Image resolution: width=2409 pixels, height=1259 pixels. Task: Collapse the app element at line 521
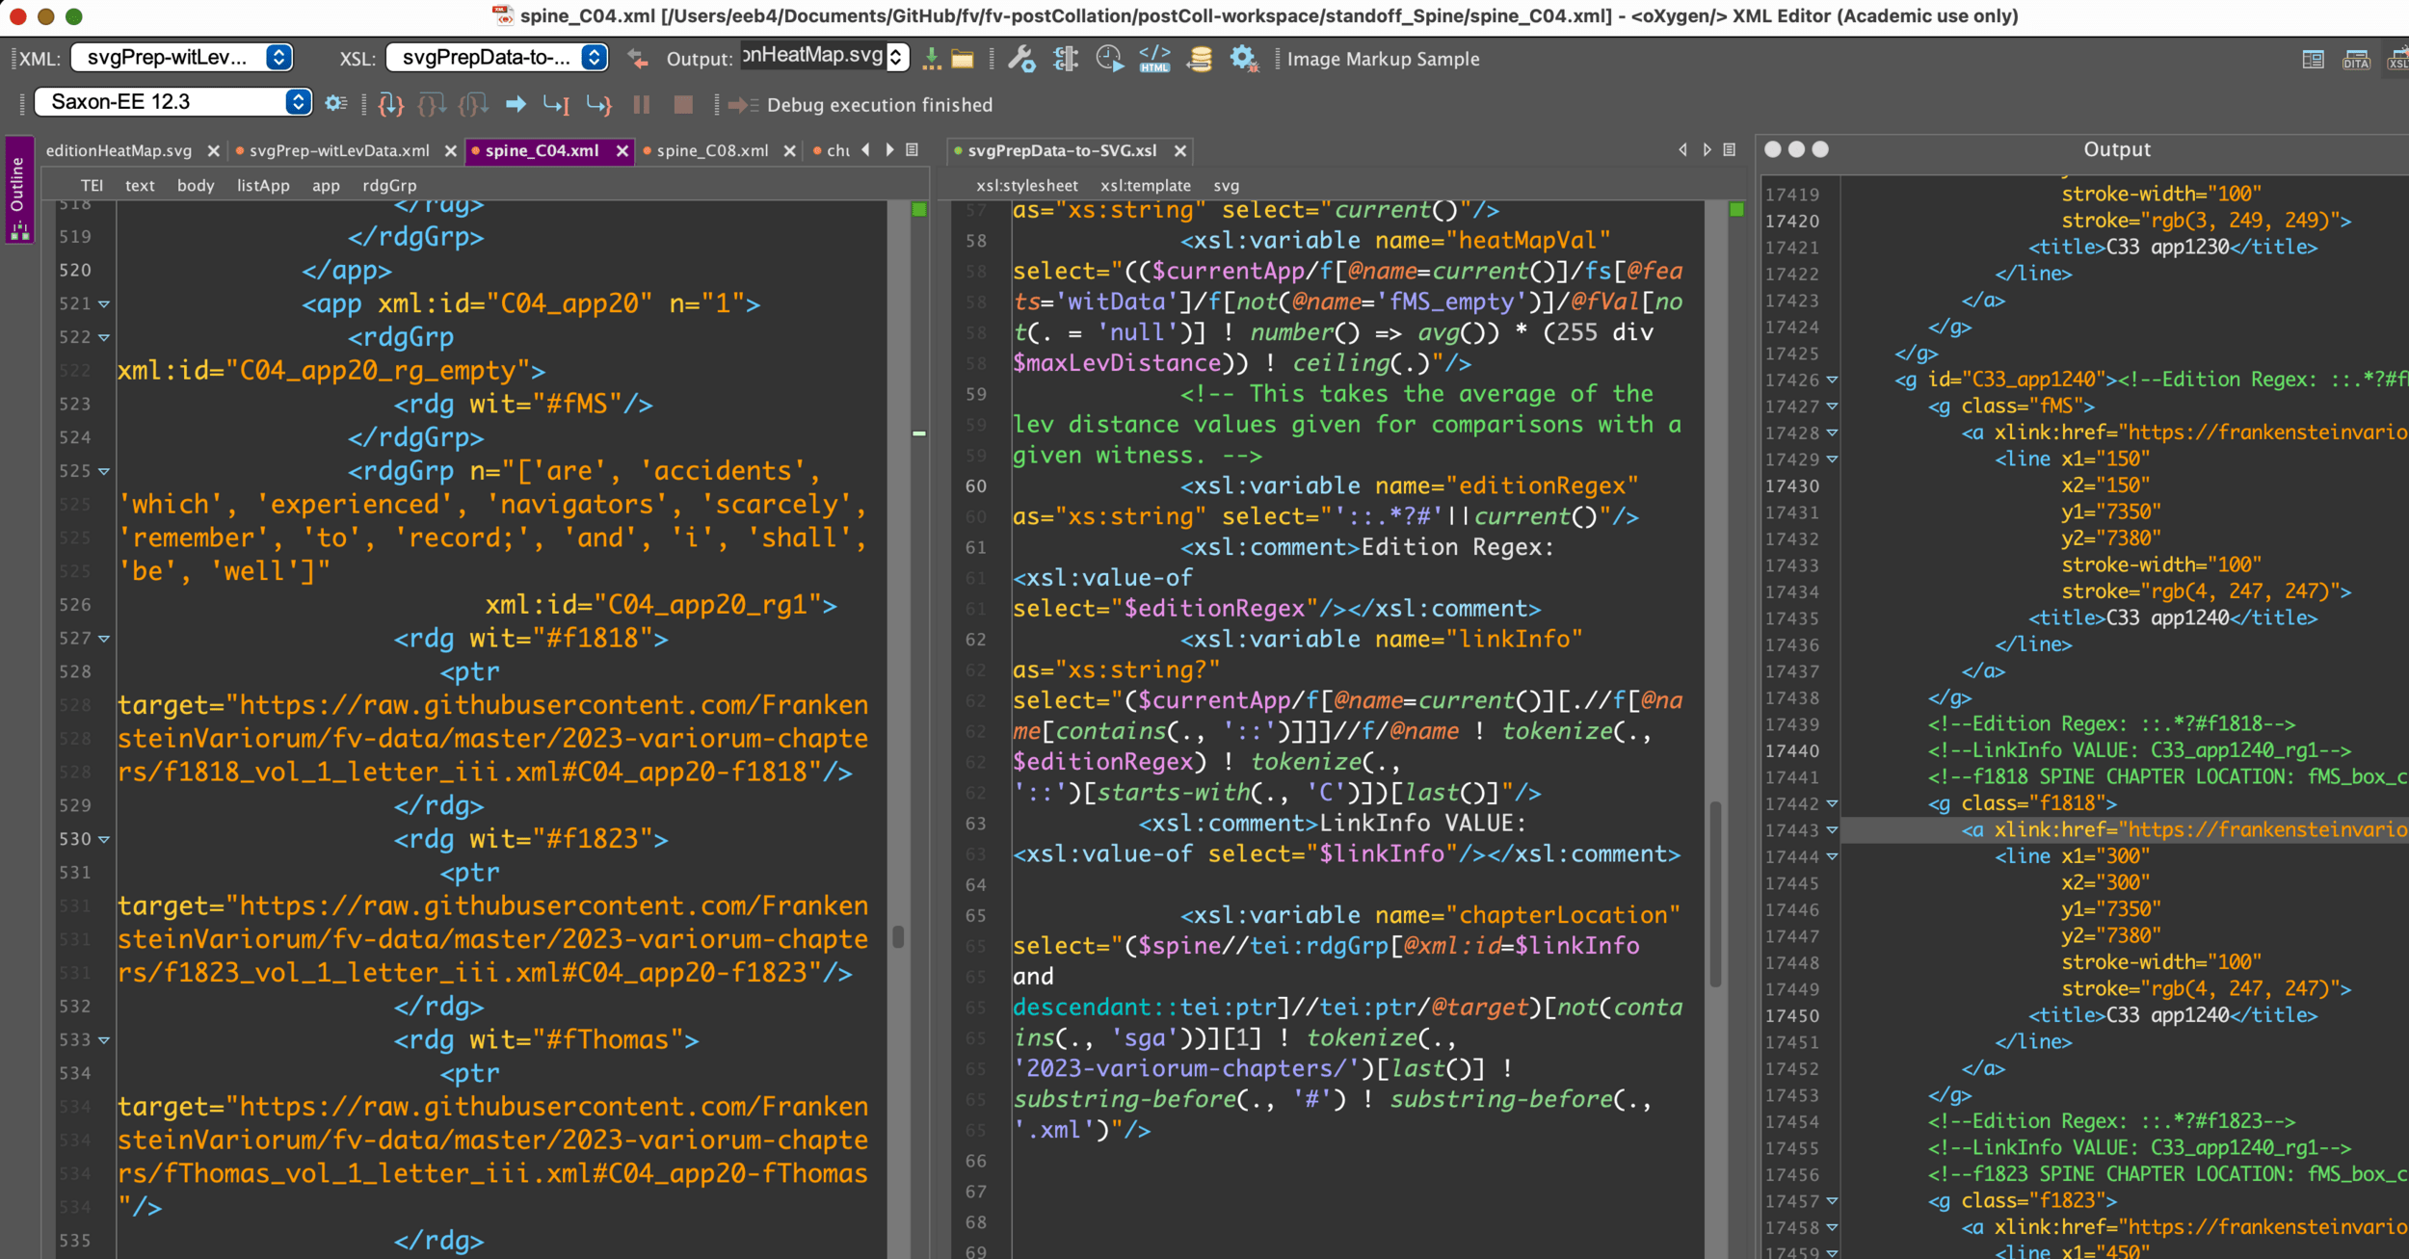(104, 304)
